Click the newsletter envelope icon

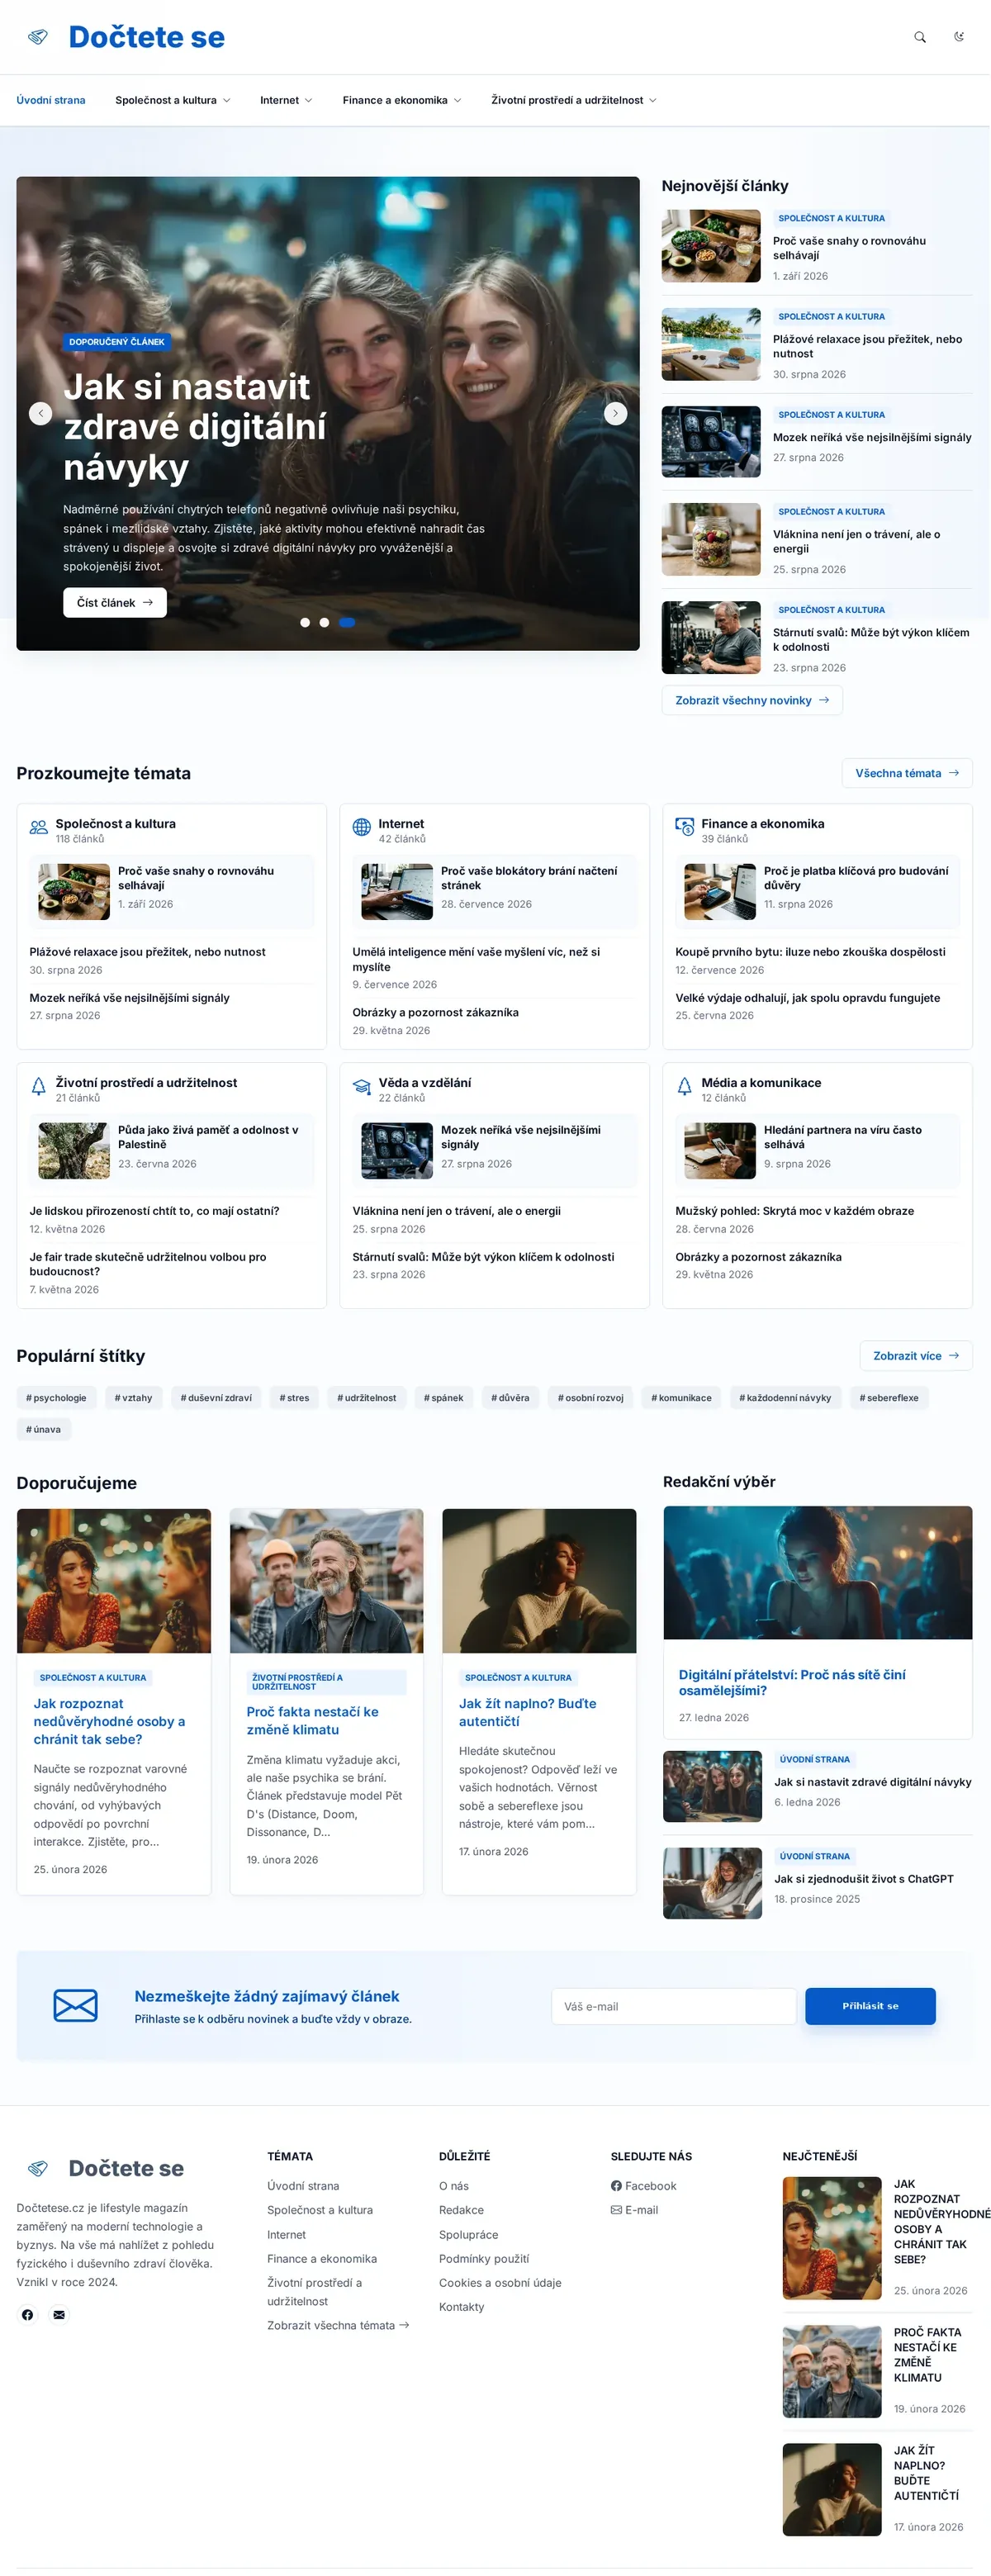pos(75,2006)
